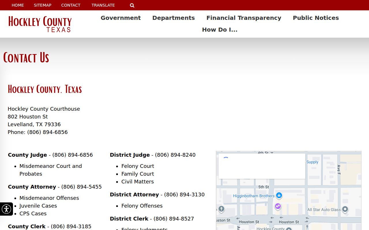Click the District Clerk heading

(x=129, y=219)
